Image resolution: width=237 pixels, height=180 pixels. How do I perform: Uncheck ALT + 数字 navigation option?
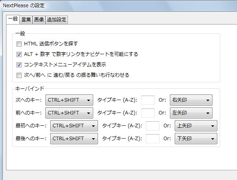pyautogui.click(x=19, y=54)
